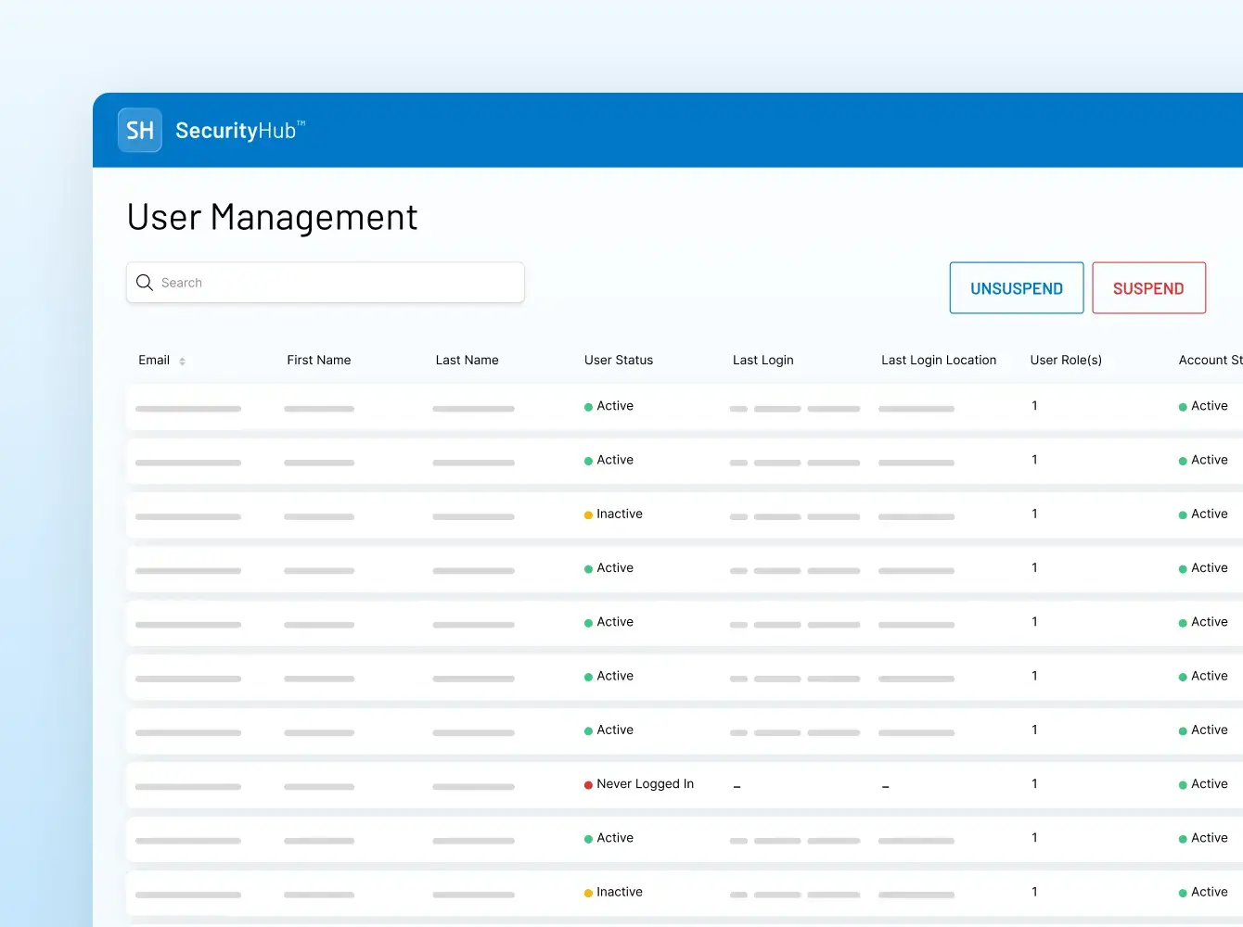
Task: Click the User Status column header
Action: (618, 361)
